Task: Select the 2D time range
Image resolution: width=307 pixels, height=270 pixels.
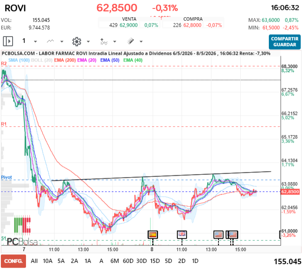Action: tap(182, 261)
